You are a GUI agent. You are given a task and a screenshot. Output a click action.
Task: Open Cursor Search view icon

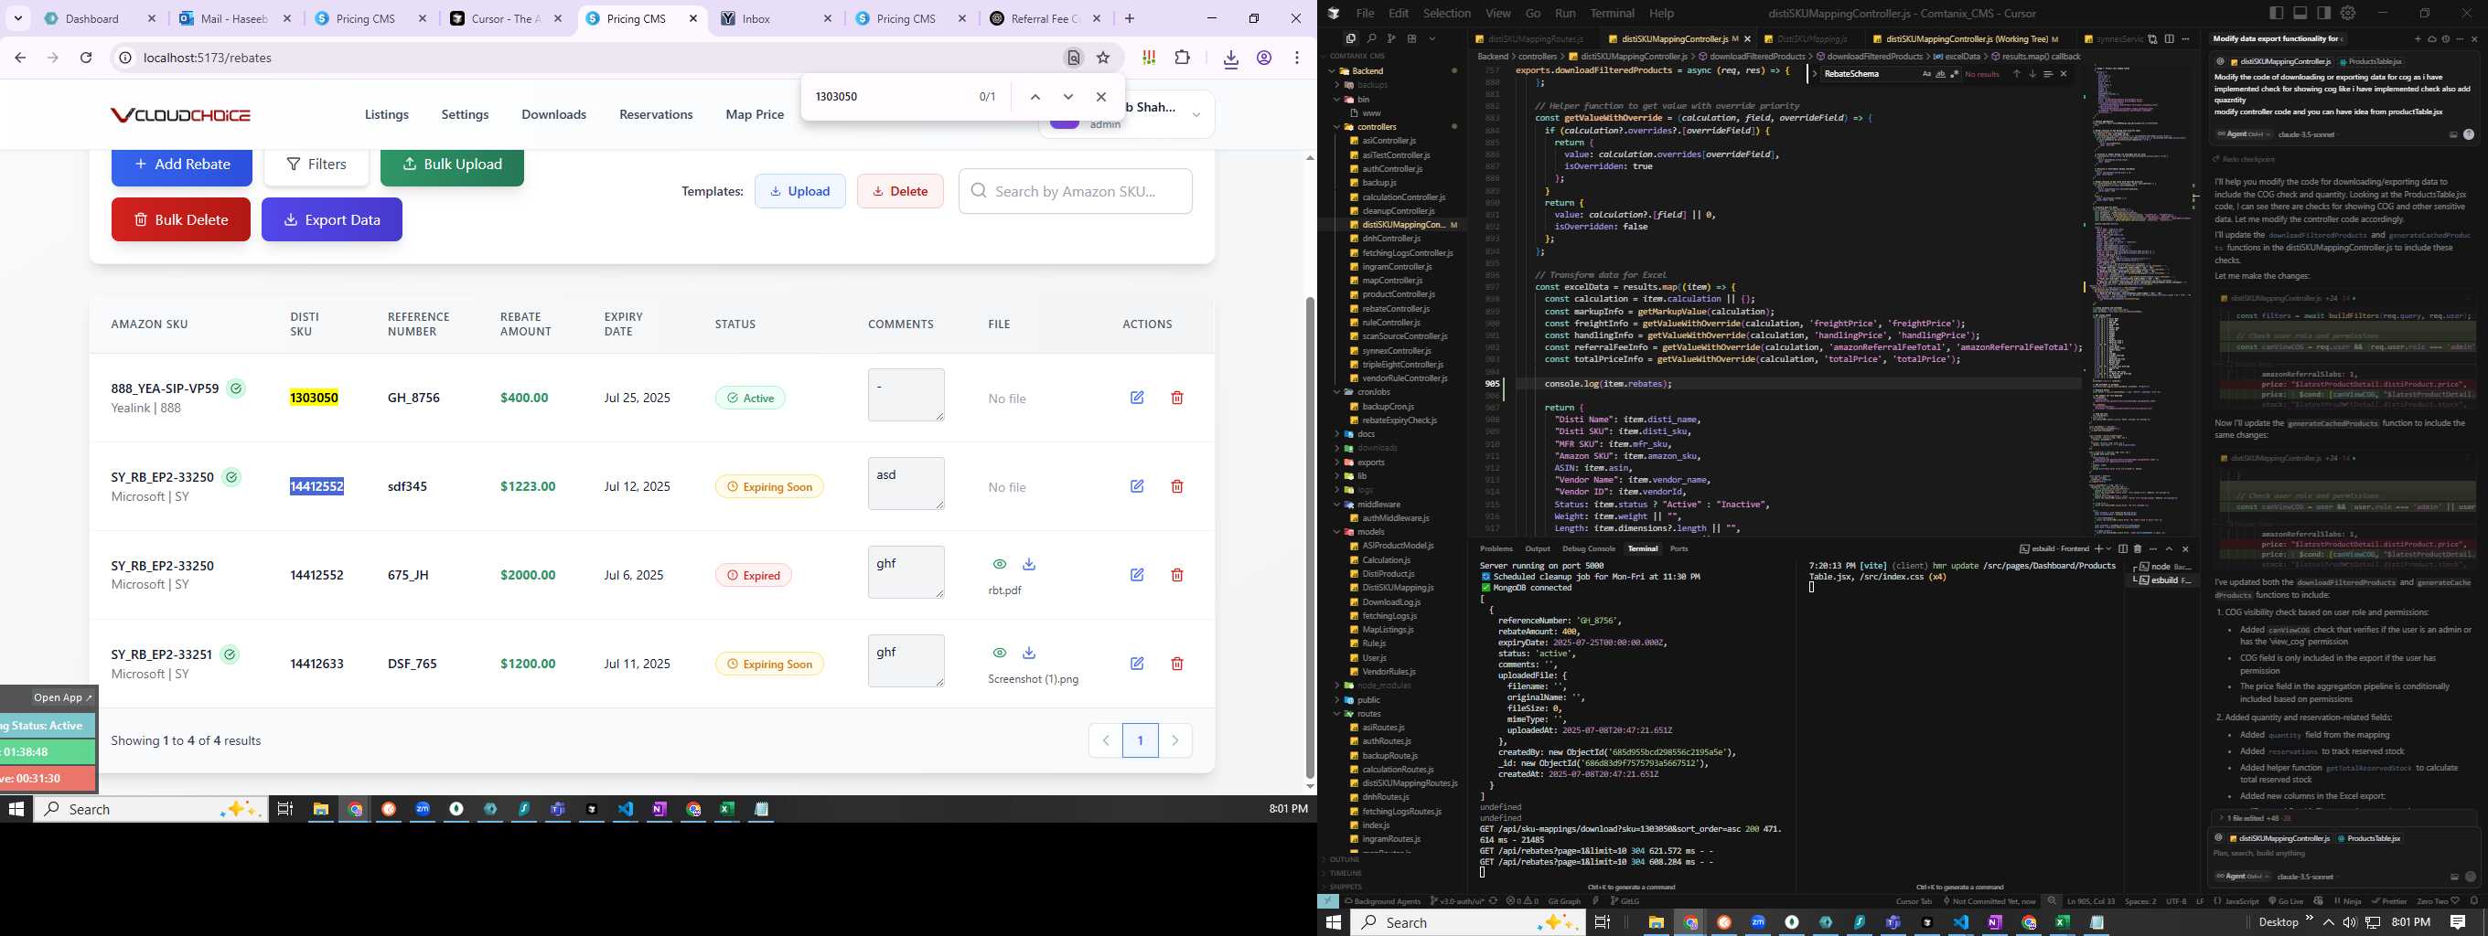click(1371, 38)
